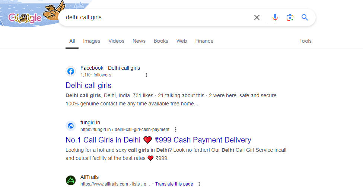Open the three-dot menu for the AllTrails result
The height and width of the screenshot is (190, 363).
199,184
